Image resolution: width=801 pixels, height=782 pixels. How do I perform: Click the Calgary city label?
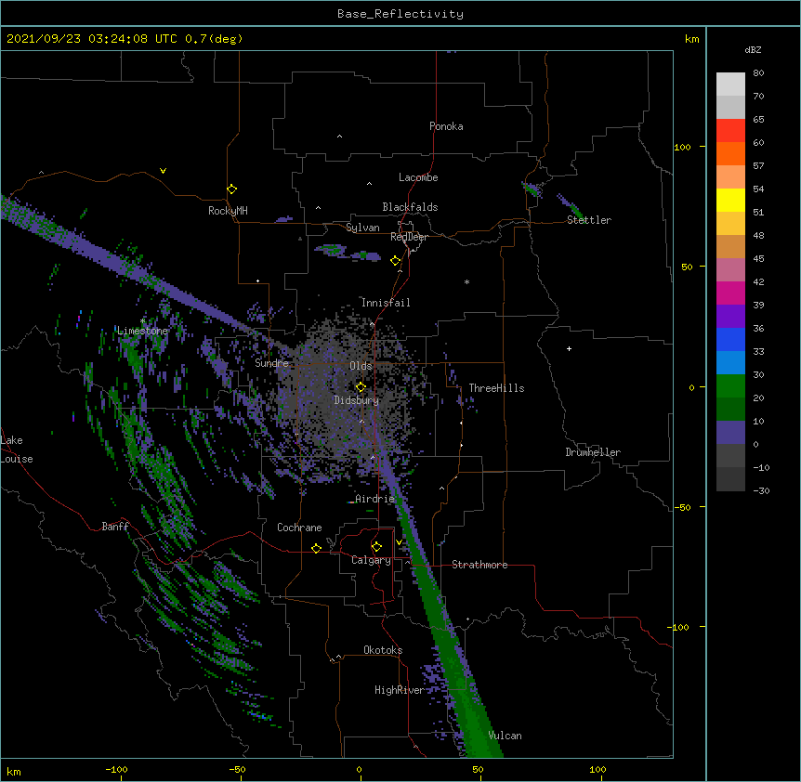click(371, 560)
